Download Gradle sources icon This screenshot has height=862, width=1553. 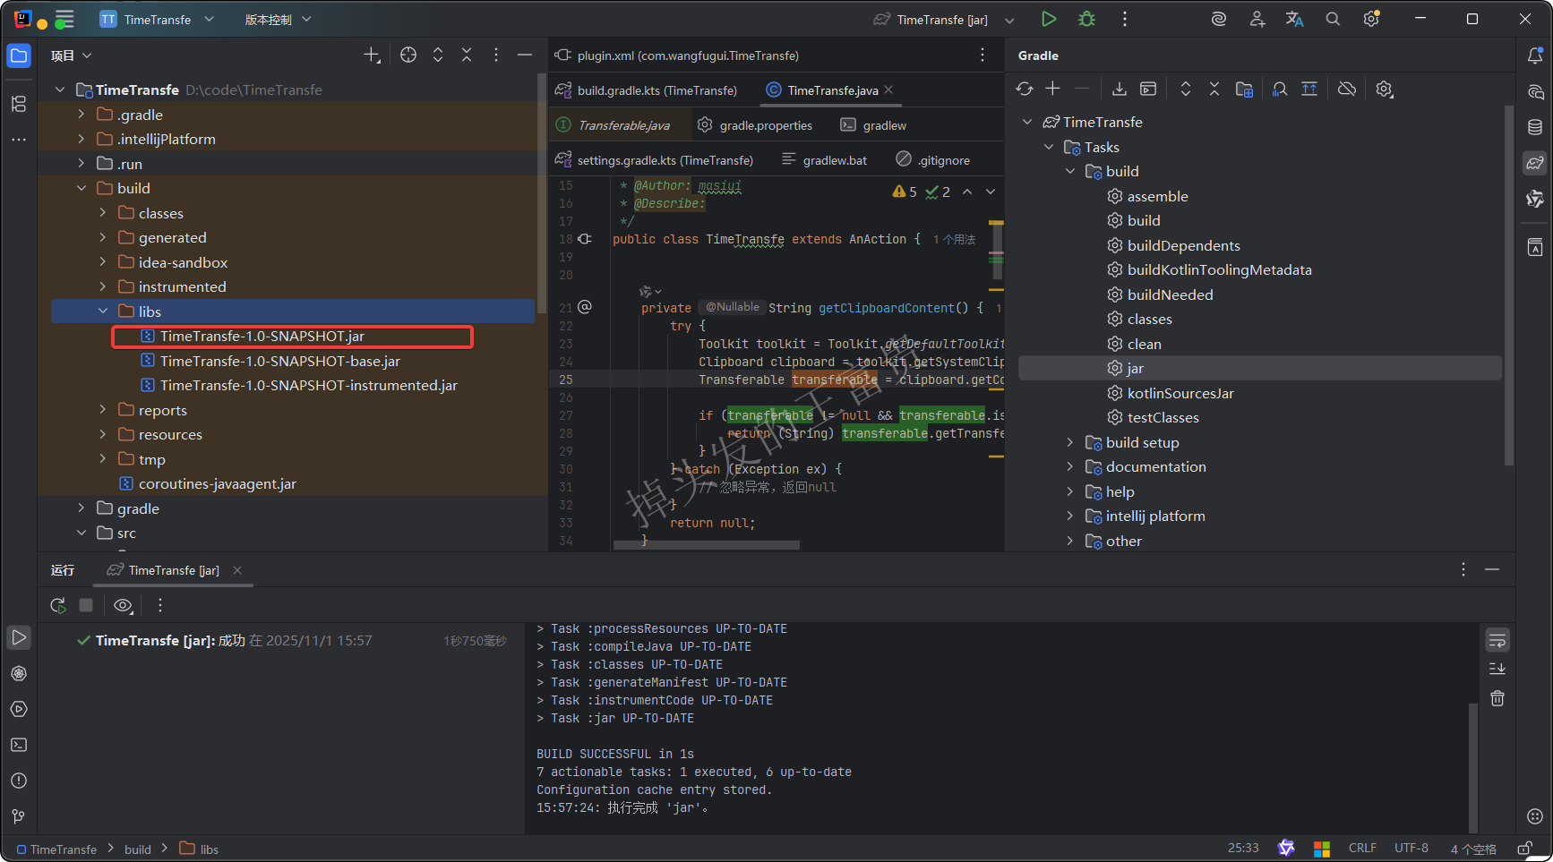coord(1120,89)
